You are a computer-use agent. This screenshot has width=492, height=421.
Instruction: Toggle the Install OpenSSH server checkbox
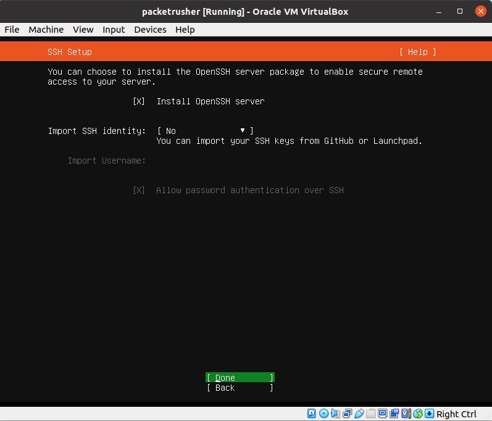(x=139, y=101)
